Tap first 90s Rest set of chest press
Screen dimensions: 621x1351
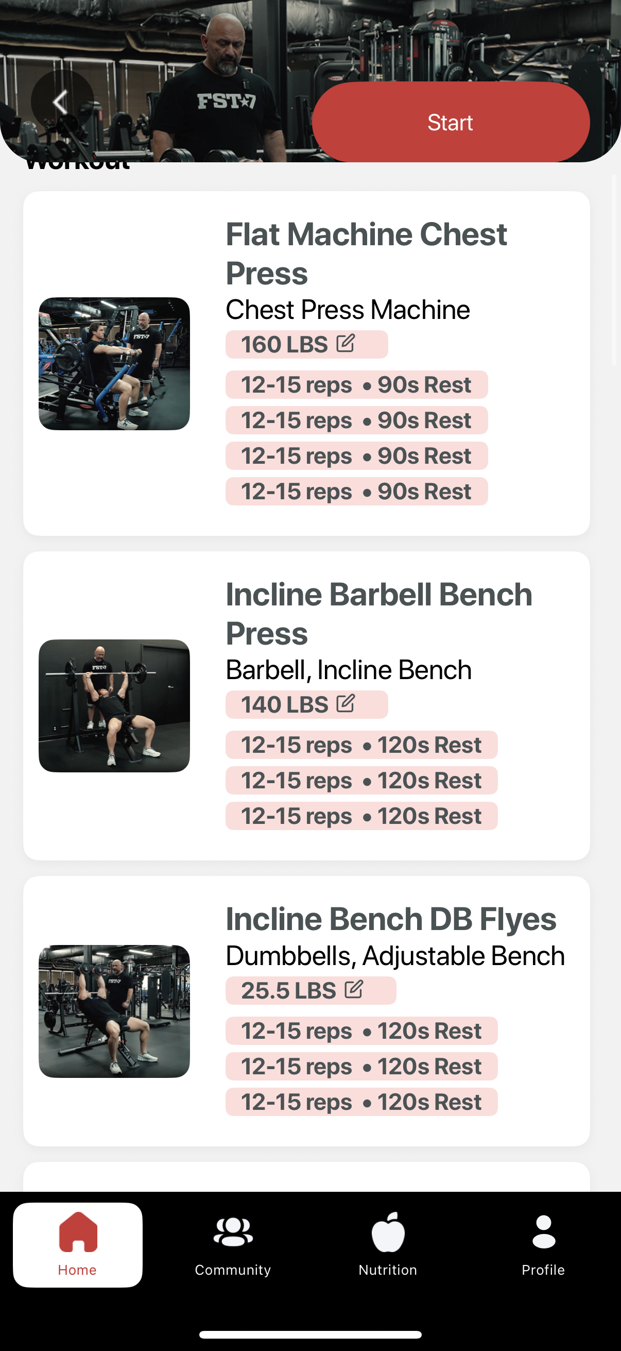[356, 384]
